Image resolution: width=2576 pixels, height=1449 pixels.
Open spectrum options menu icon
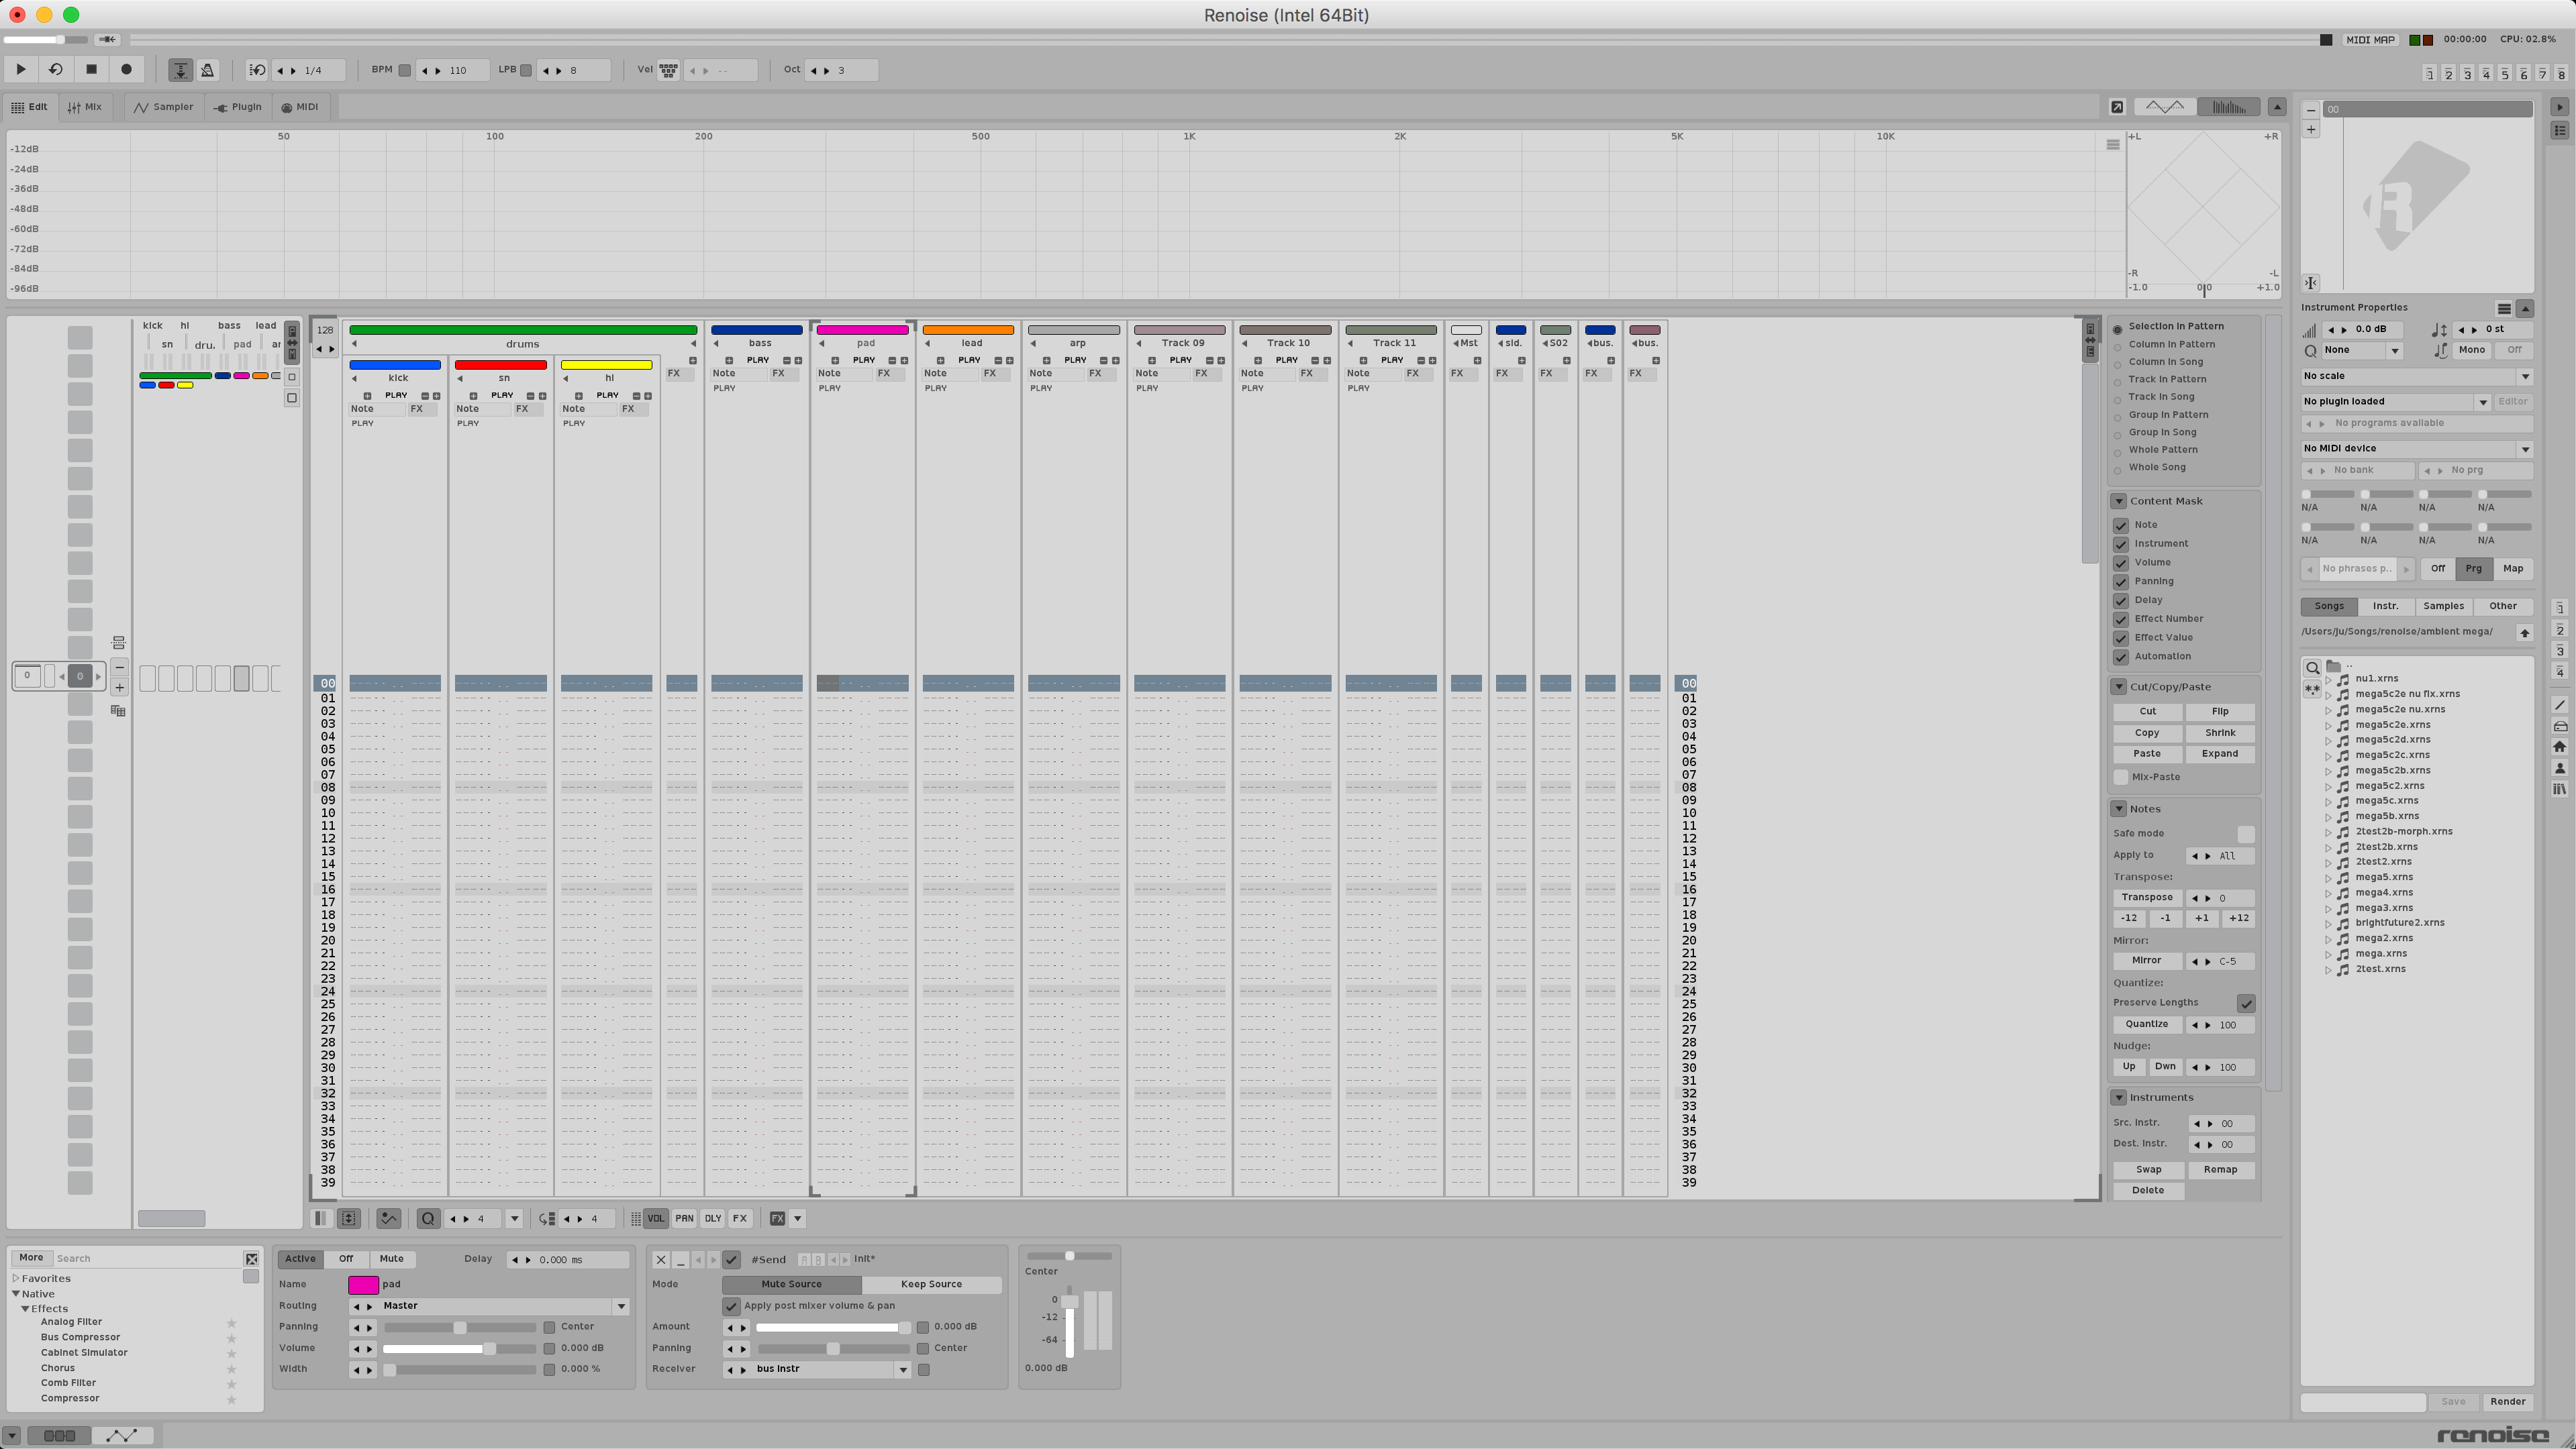(x=2113, y=145)
